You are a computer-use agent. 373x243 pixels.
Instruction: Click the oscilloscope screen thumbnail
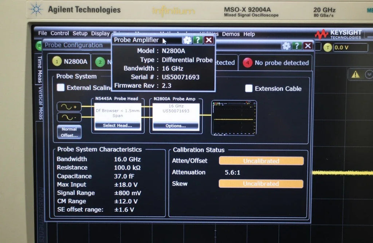point(234,118)
